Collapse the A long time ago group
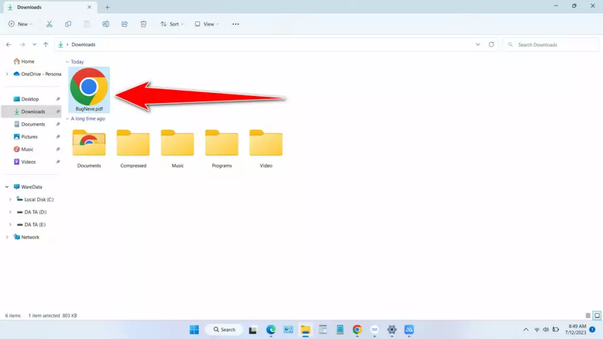The width and height of the screenshot is (603, 339). (x=67, y=119)
